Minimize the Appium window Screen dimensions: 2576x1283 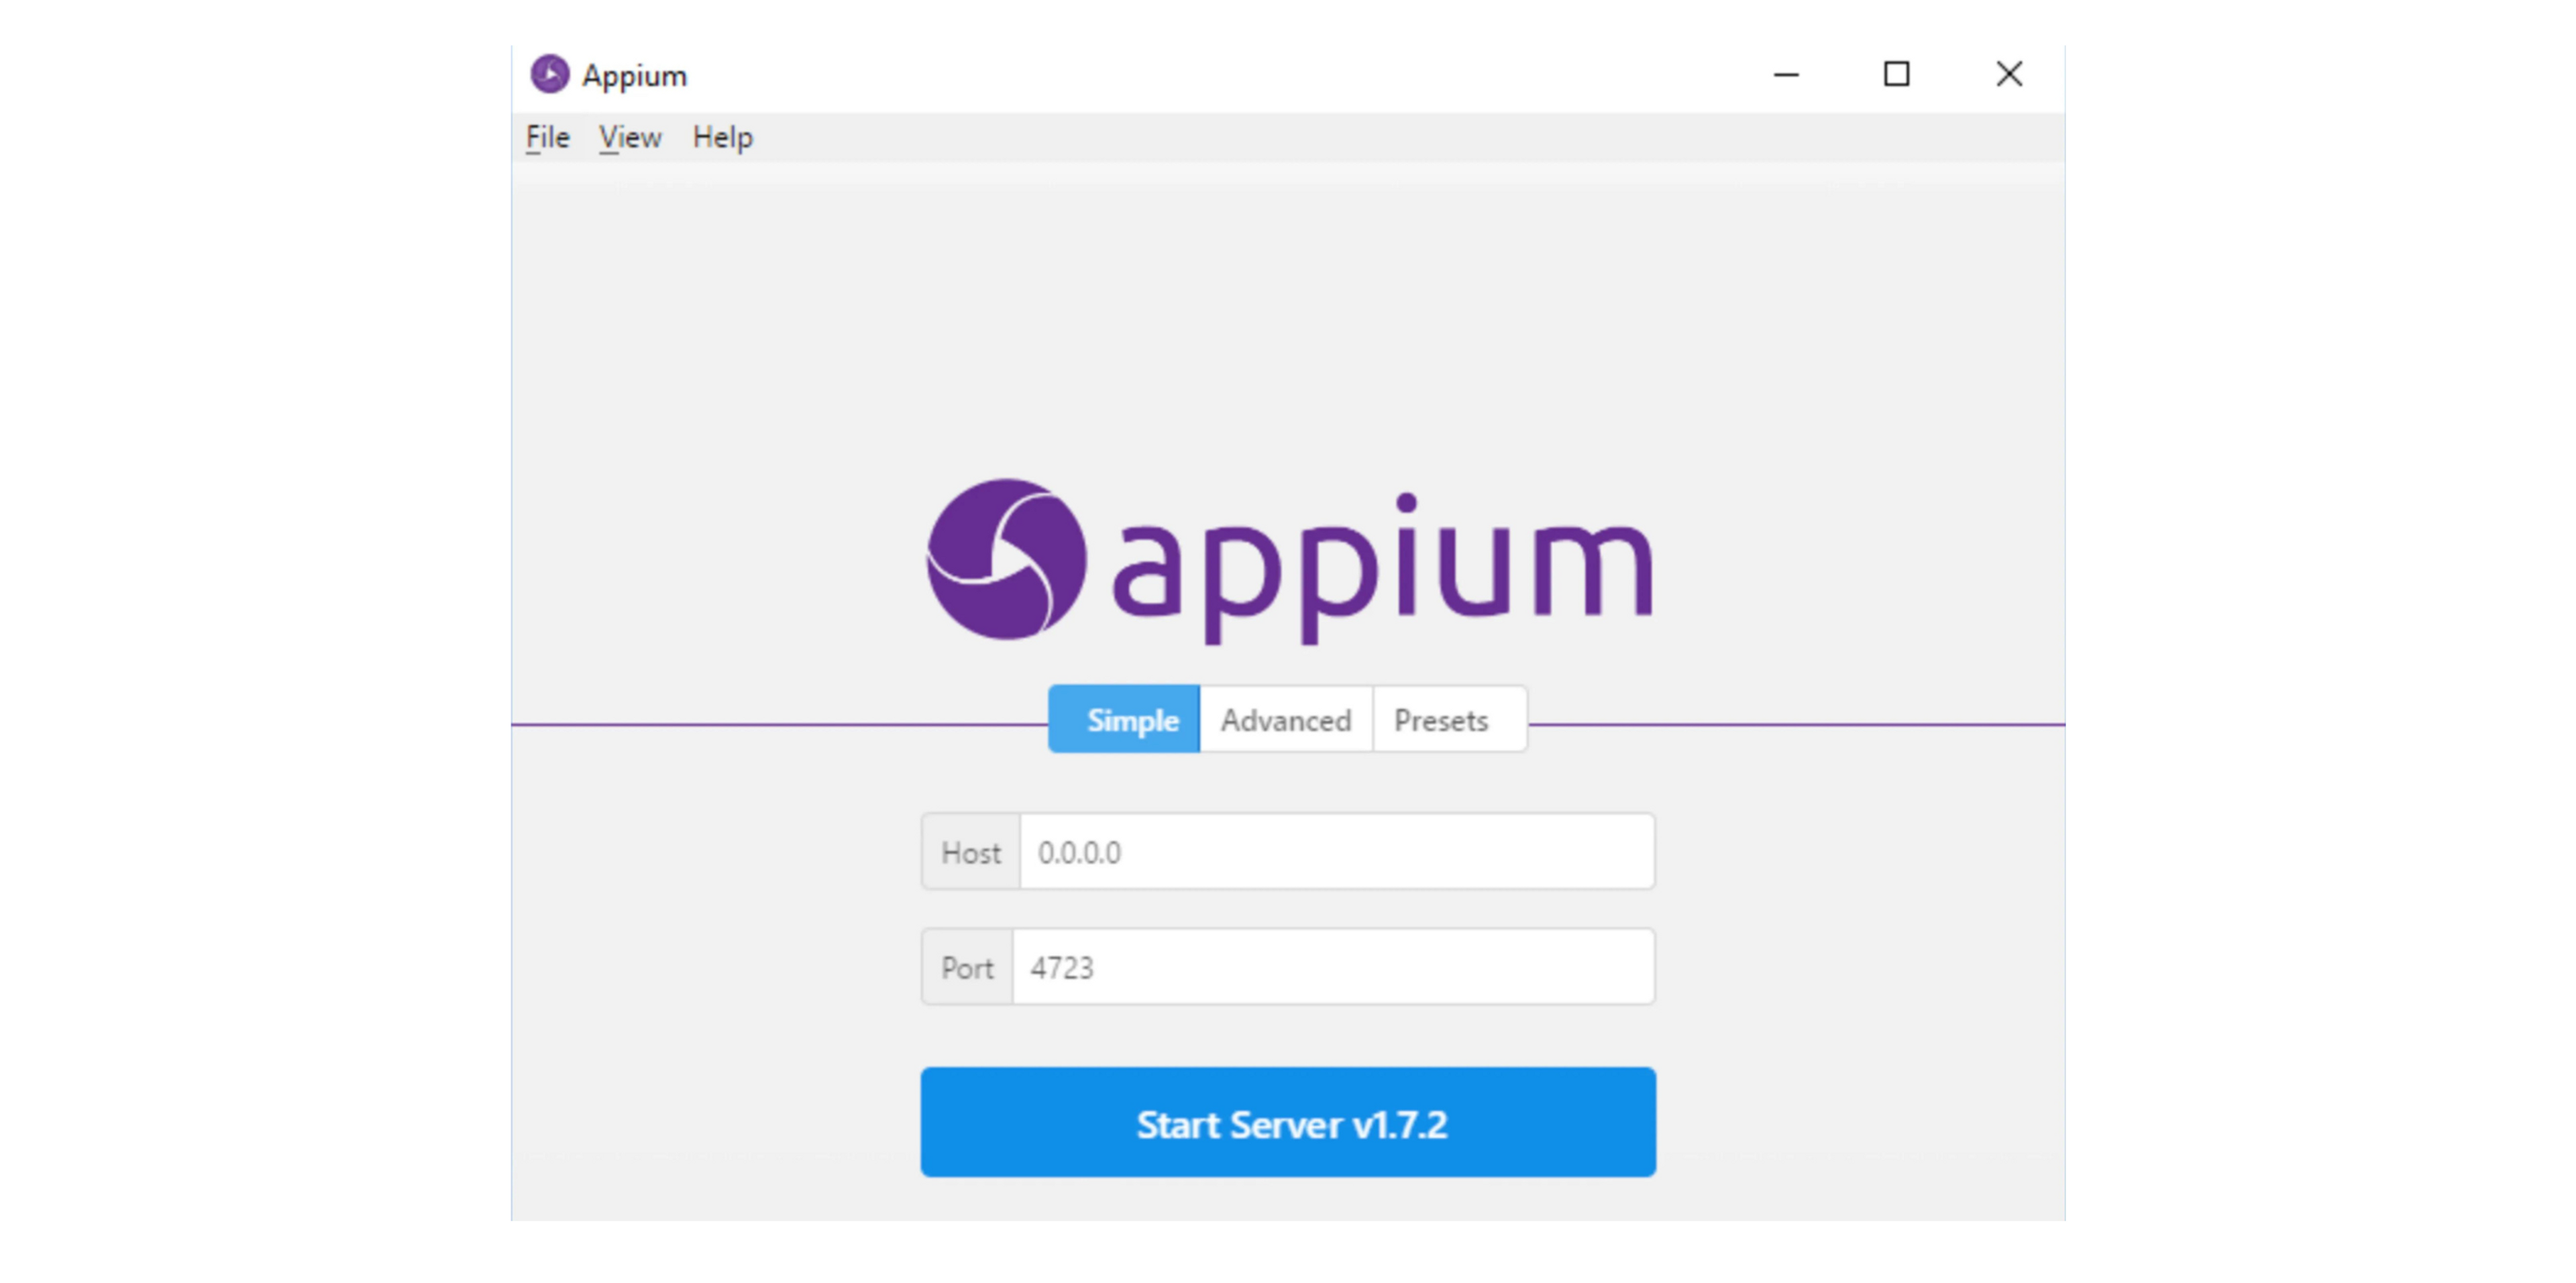click(1786, 74)
